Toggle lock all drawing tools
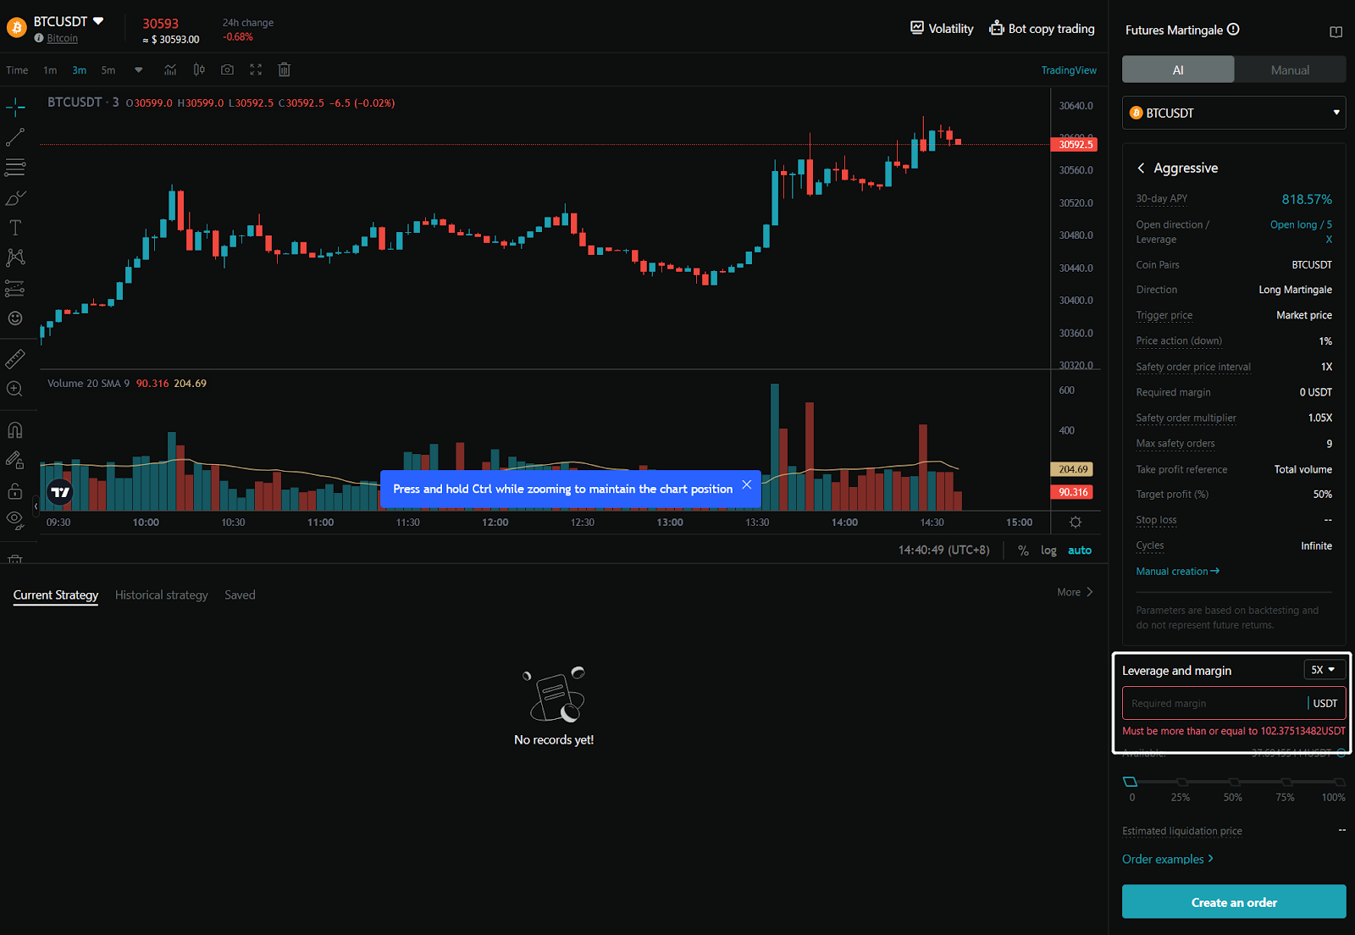The image size is (1355, 935). point(15,491)
